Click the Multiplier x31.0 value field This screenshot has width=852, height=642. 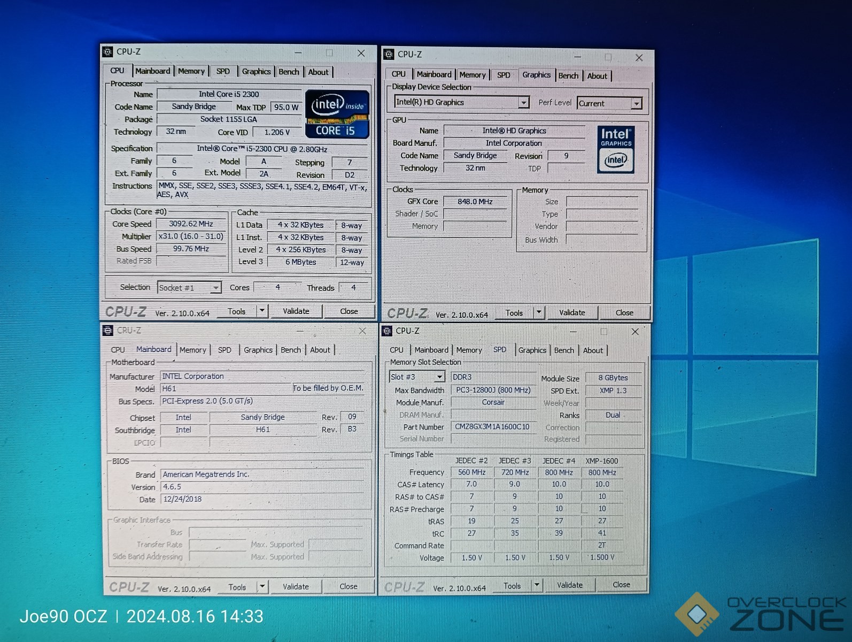191,236
